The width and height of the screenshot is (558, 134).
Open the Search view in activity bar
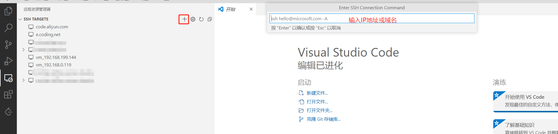pos(8,28)
